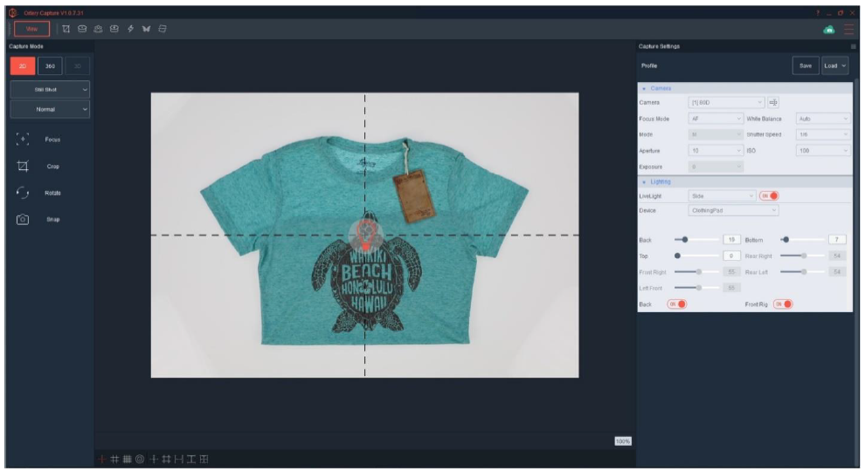Click the Bottom light value field
Screen dimensions: 865x471
click(x=836, y=240)
